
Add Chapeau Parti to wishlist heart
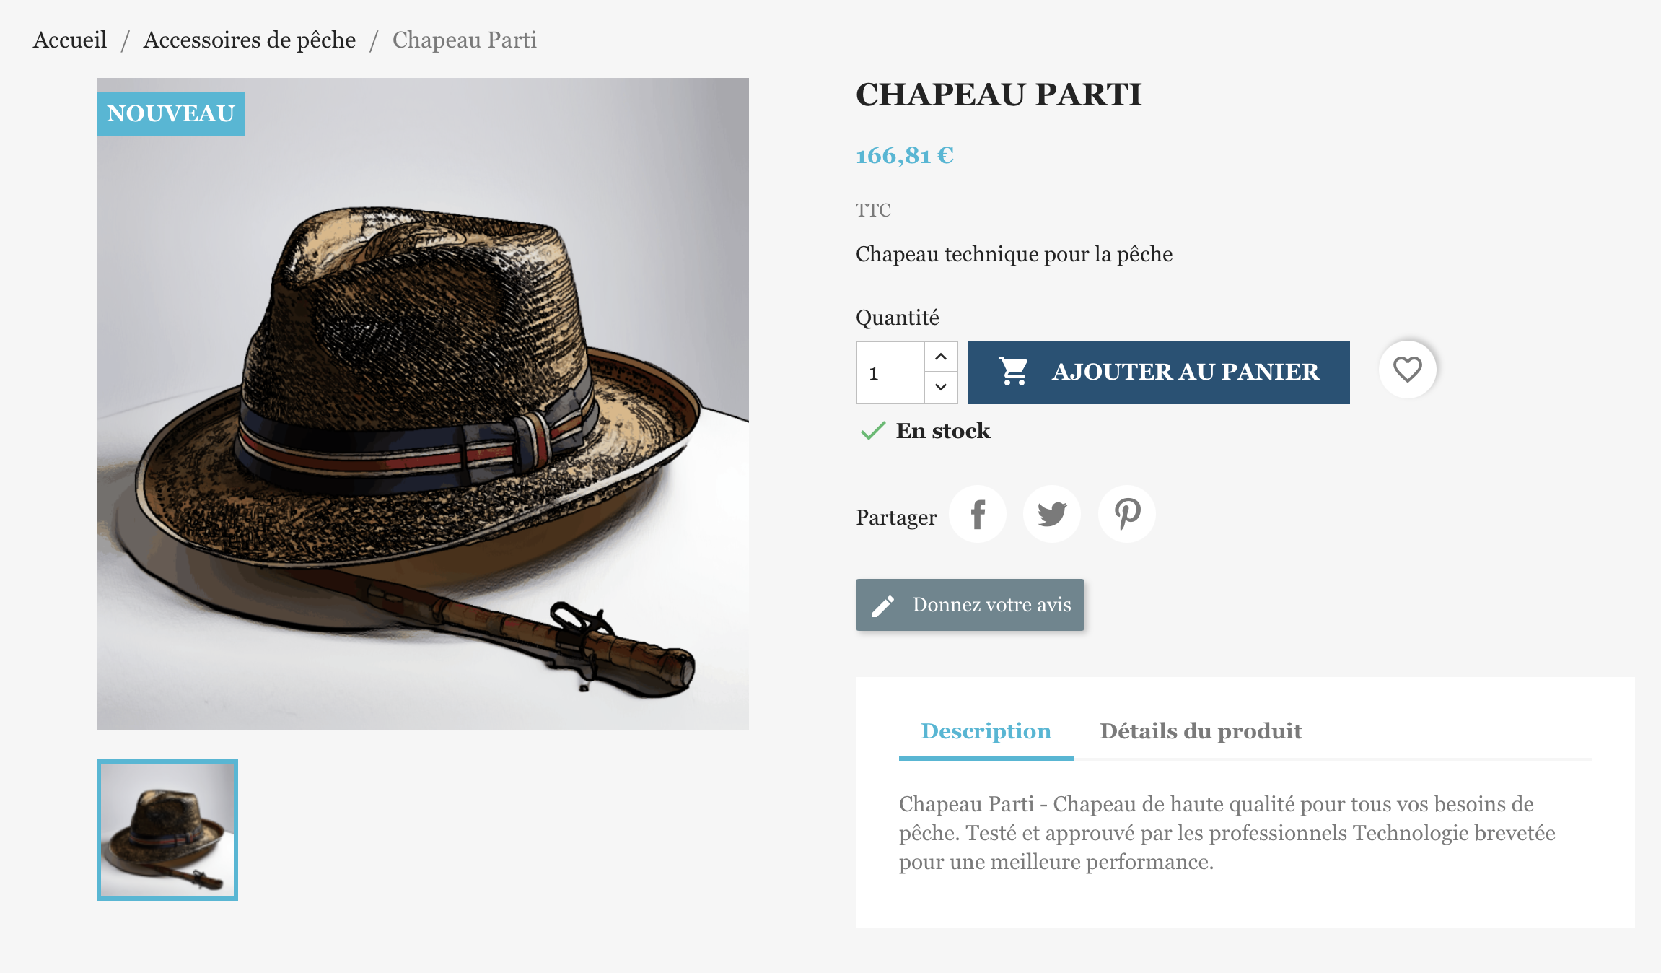point(1407,370)
